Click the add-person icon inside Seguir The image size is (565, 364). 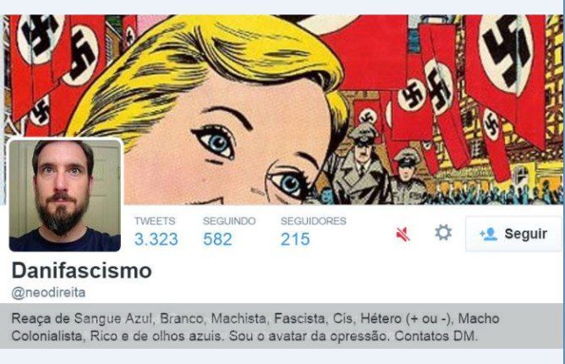[488, 234]
